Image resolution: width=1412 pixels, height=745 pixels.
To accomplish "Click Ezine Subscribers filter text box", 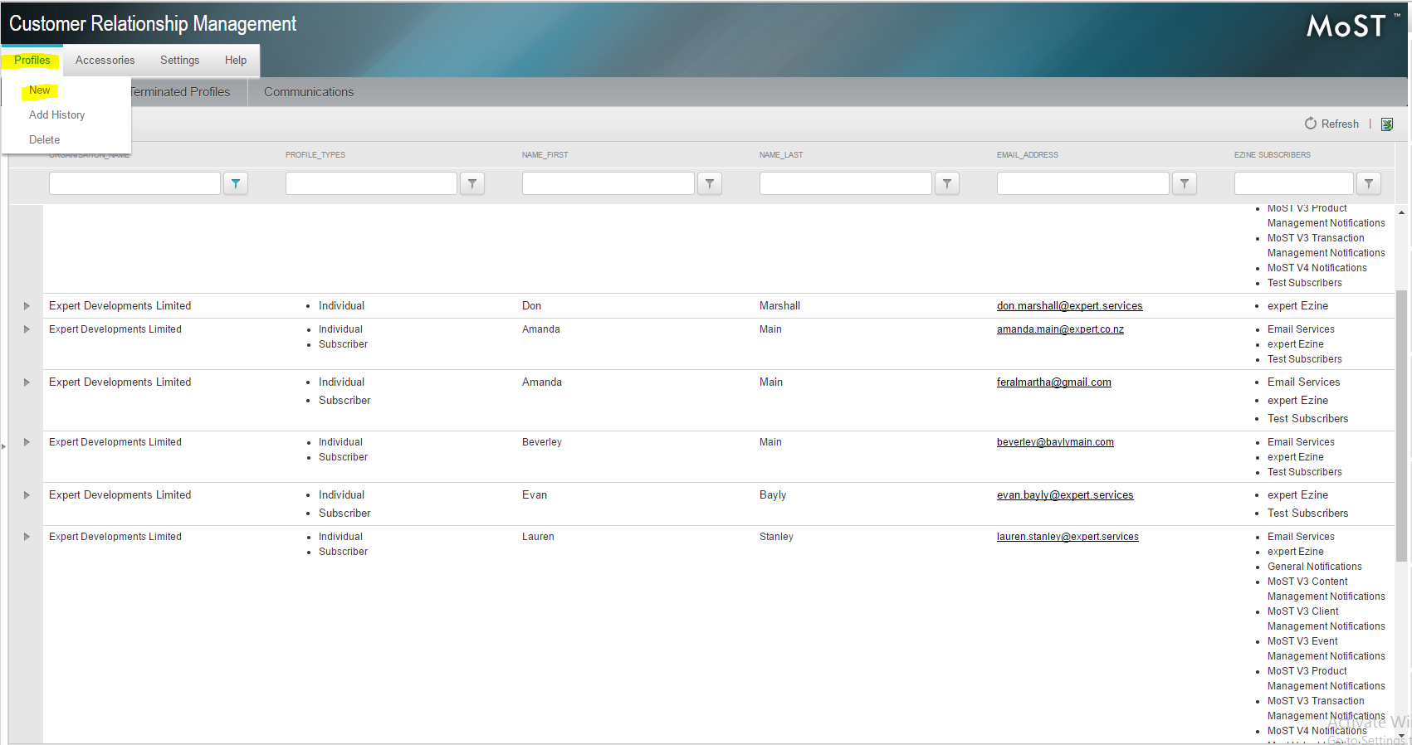I will click(x=1293, y=183).
